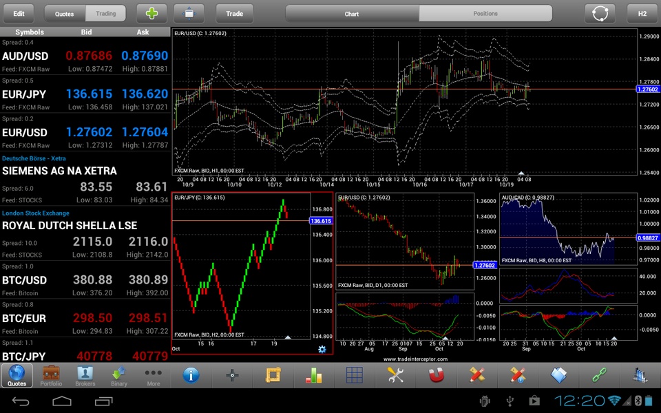Select the crosshair cursor tool
Viewport: 661px width, 413px height.
[232, 375]
